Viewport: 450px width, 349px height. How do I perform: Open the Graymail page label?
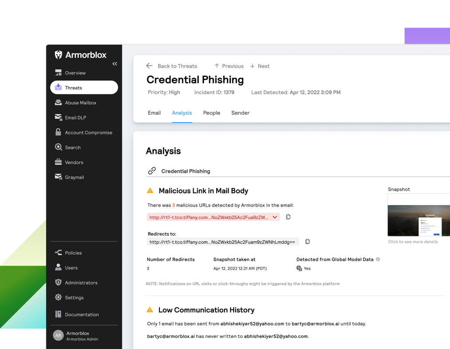pyautogui.click(x=74, y=177)
